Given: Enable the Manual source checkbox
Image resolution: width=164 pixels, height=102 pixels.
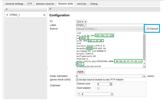Looking at the screenshot, I should click(x=148, y=29).
